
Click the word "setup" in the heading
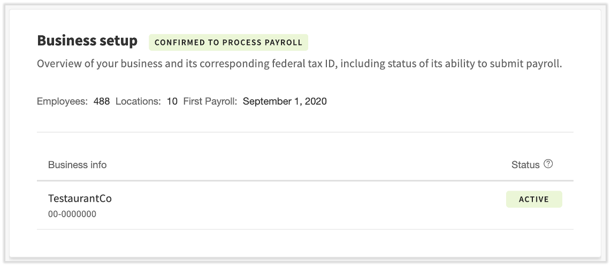point(118,41)
